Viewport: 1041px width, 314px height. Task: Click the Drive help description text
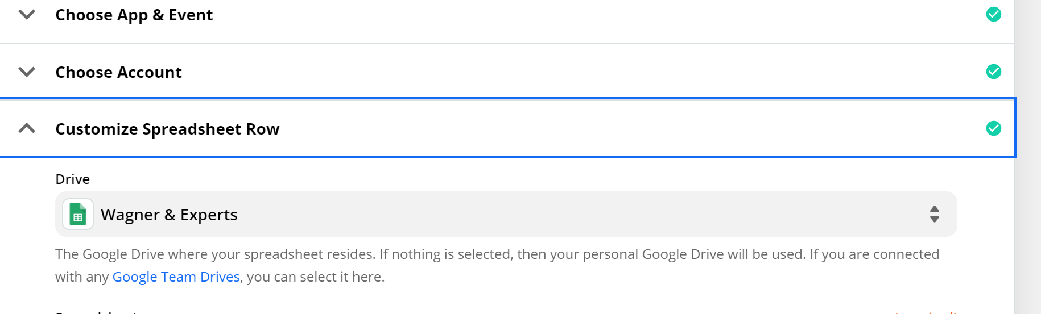point(497,265)
